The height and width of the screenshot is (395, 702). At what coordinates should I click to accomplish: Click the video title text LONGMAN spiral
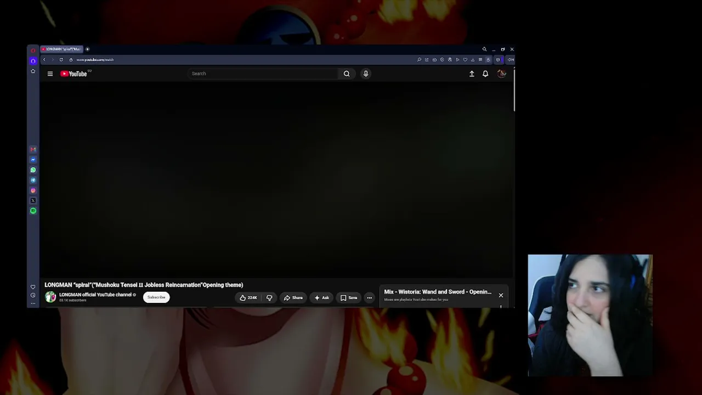pos(144,285)
